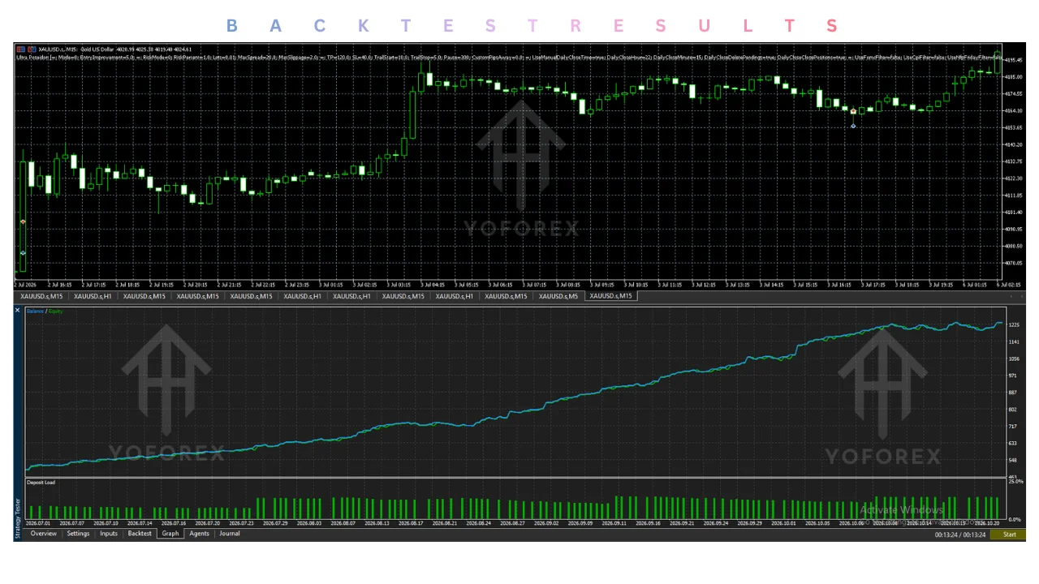Close the Strategy Tester panel

click(x=18, y=311)
